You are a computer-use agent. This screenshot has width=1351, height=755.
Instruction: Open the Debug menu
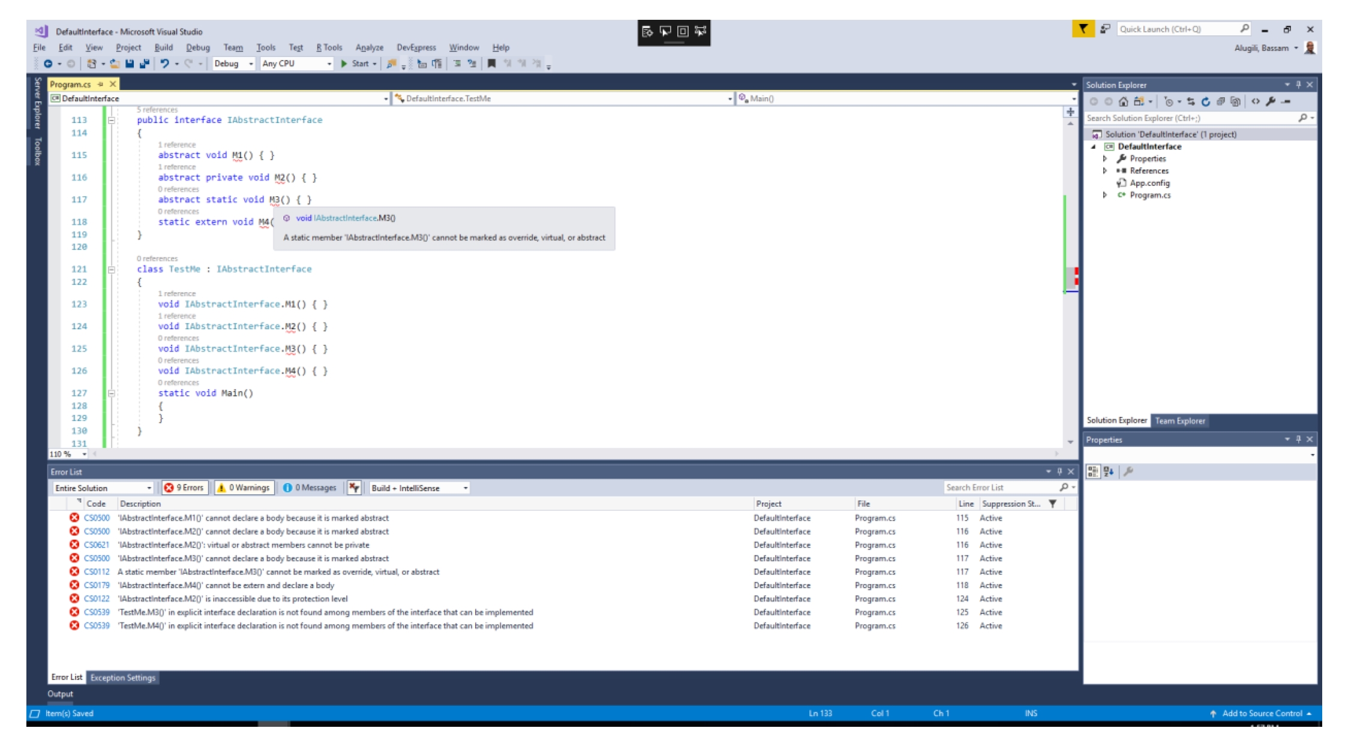(198, 47)
